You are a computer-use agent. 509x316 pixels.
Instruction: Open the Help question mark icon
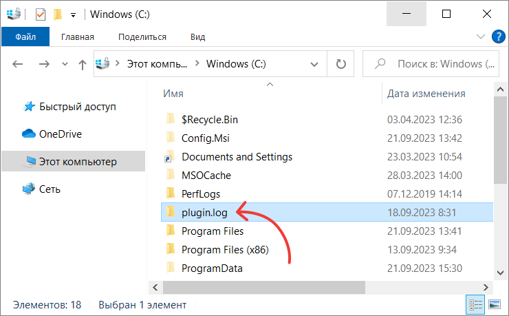point(498,36)
